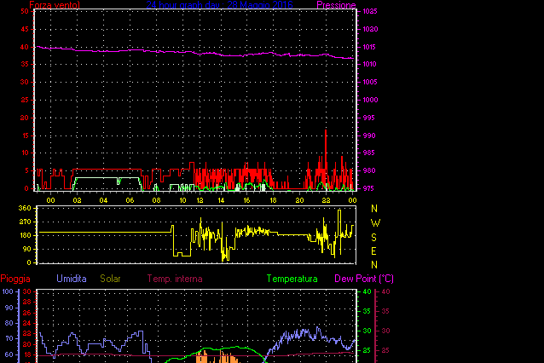Click the 975 pressure axis value
The height and width of the screenshot is (363, 544).
pyautogui.click(x=369, y=188)
